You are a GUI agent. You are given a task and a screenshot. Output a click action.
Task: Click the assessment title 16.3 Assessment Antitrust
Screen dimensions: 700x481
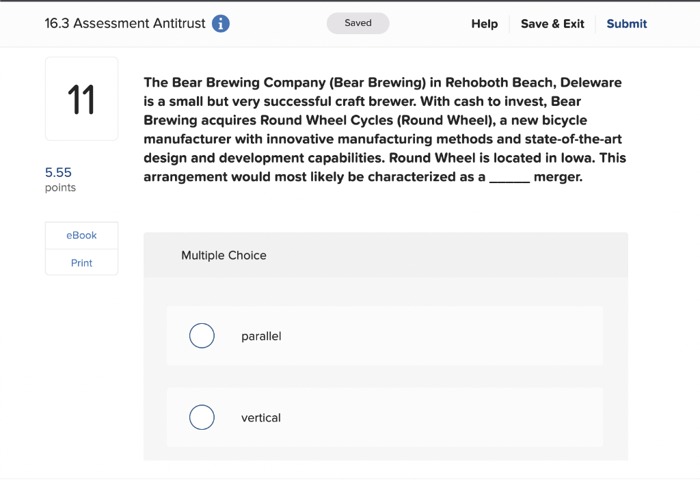(x=124, y=23)
